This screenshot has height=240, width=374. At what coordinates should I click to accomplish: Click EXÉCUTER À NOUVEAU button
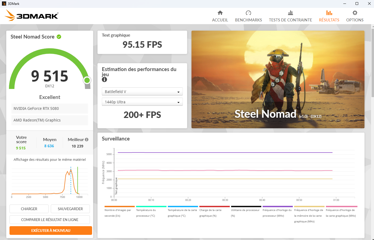pyautogui.click(x=51, y=231)
